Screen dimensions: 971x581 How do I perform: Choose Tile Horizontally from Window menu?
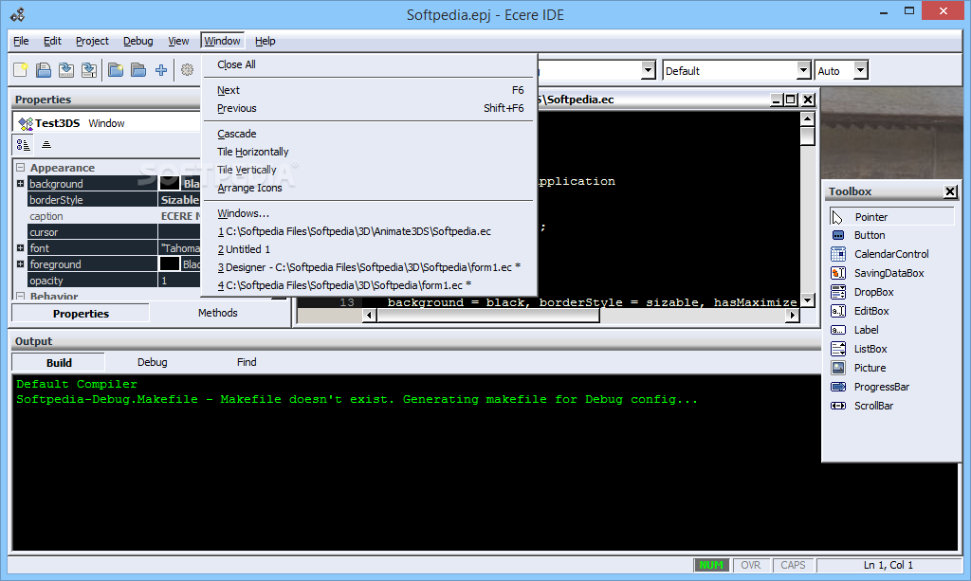pos(369,152)
